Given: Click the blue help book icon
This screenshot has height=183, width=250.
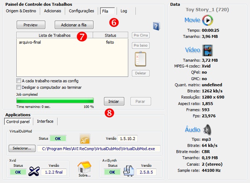Looking at the screenshot, I should click(x=157, y=26).
